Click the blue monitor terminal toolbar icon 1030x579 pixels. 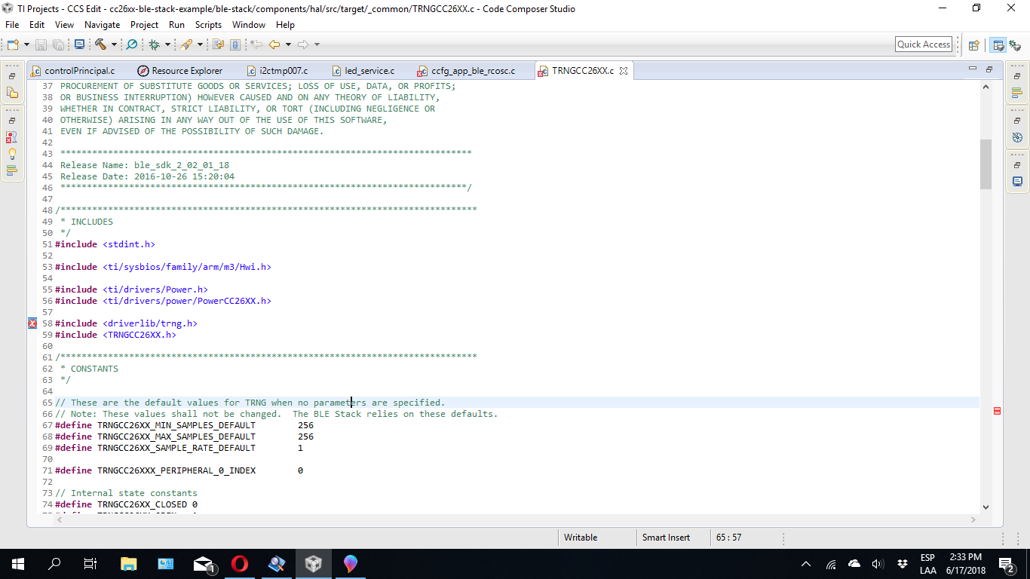[80, 44]
